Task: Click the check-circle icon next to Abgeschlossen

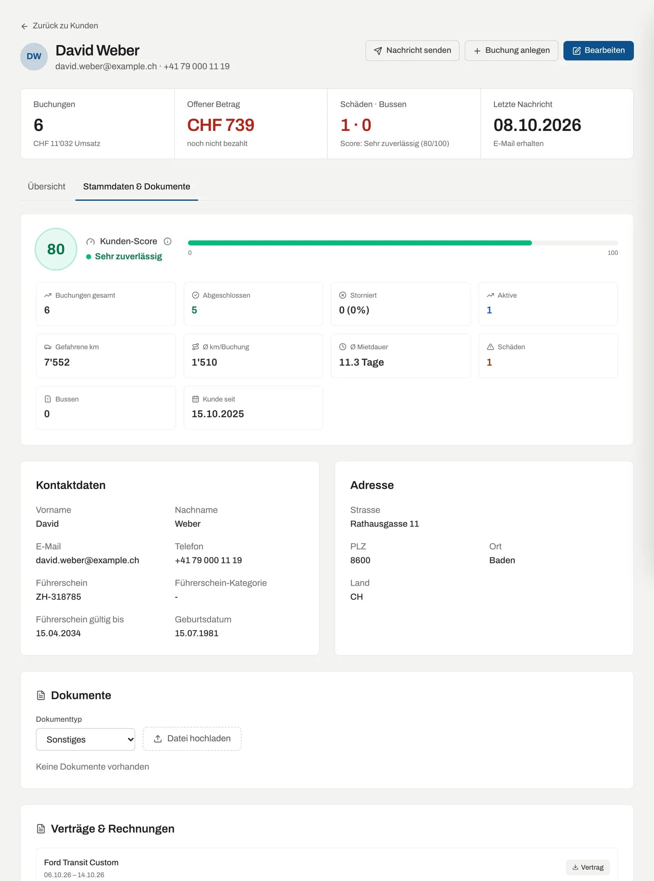Action: tap(195, 295)
